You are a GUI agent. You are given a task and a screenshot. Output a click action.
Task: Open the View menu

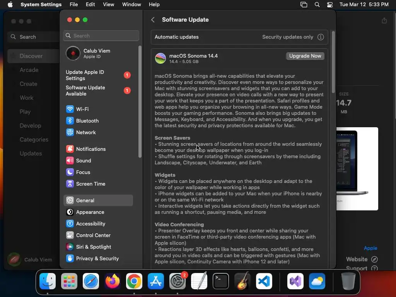tap(108, 5)
